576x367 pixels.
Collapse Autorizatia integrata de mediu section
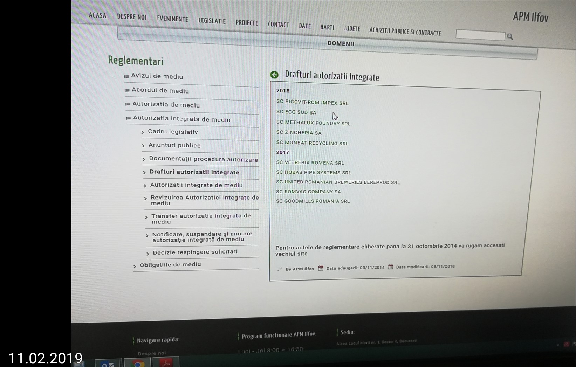pyautogui.click(x=181, y=119)
